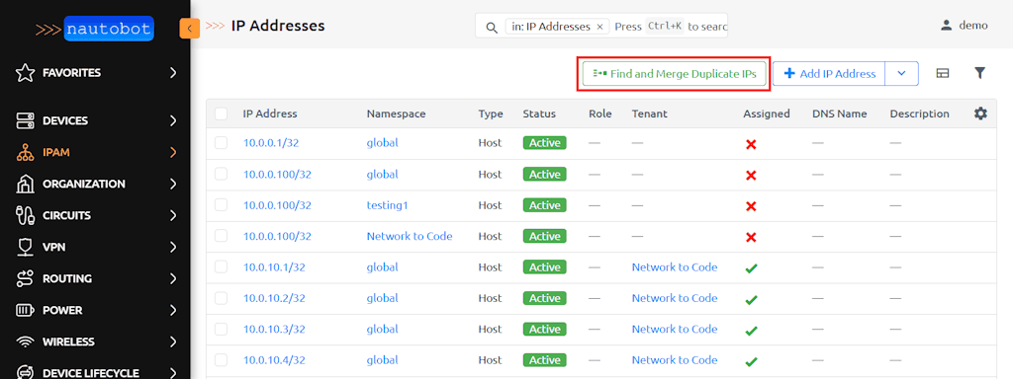Screen dimensions: 1013x379
Task: Open table column configuration gear
Action: (980, 114)
